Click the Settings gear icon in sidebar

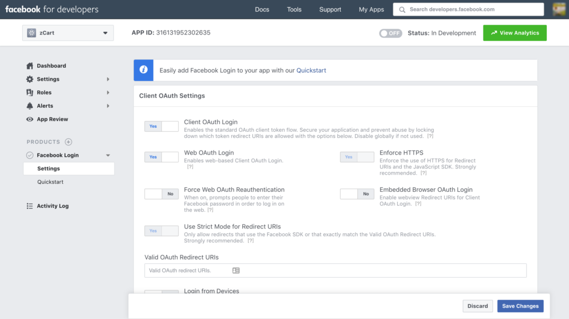click(30, 79)
